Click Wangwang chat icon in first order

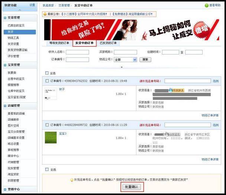pyautogui.click(x=171, y=90)
